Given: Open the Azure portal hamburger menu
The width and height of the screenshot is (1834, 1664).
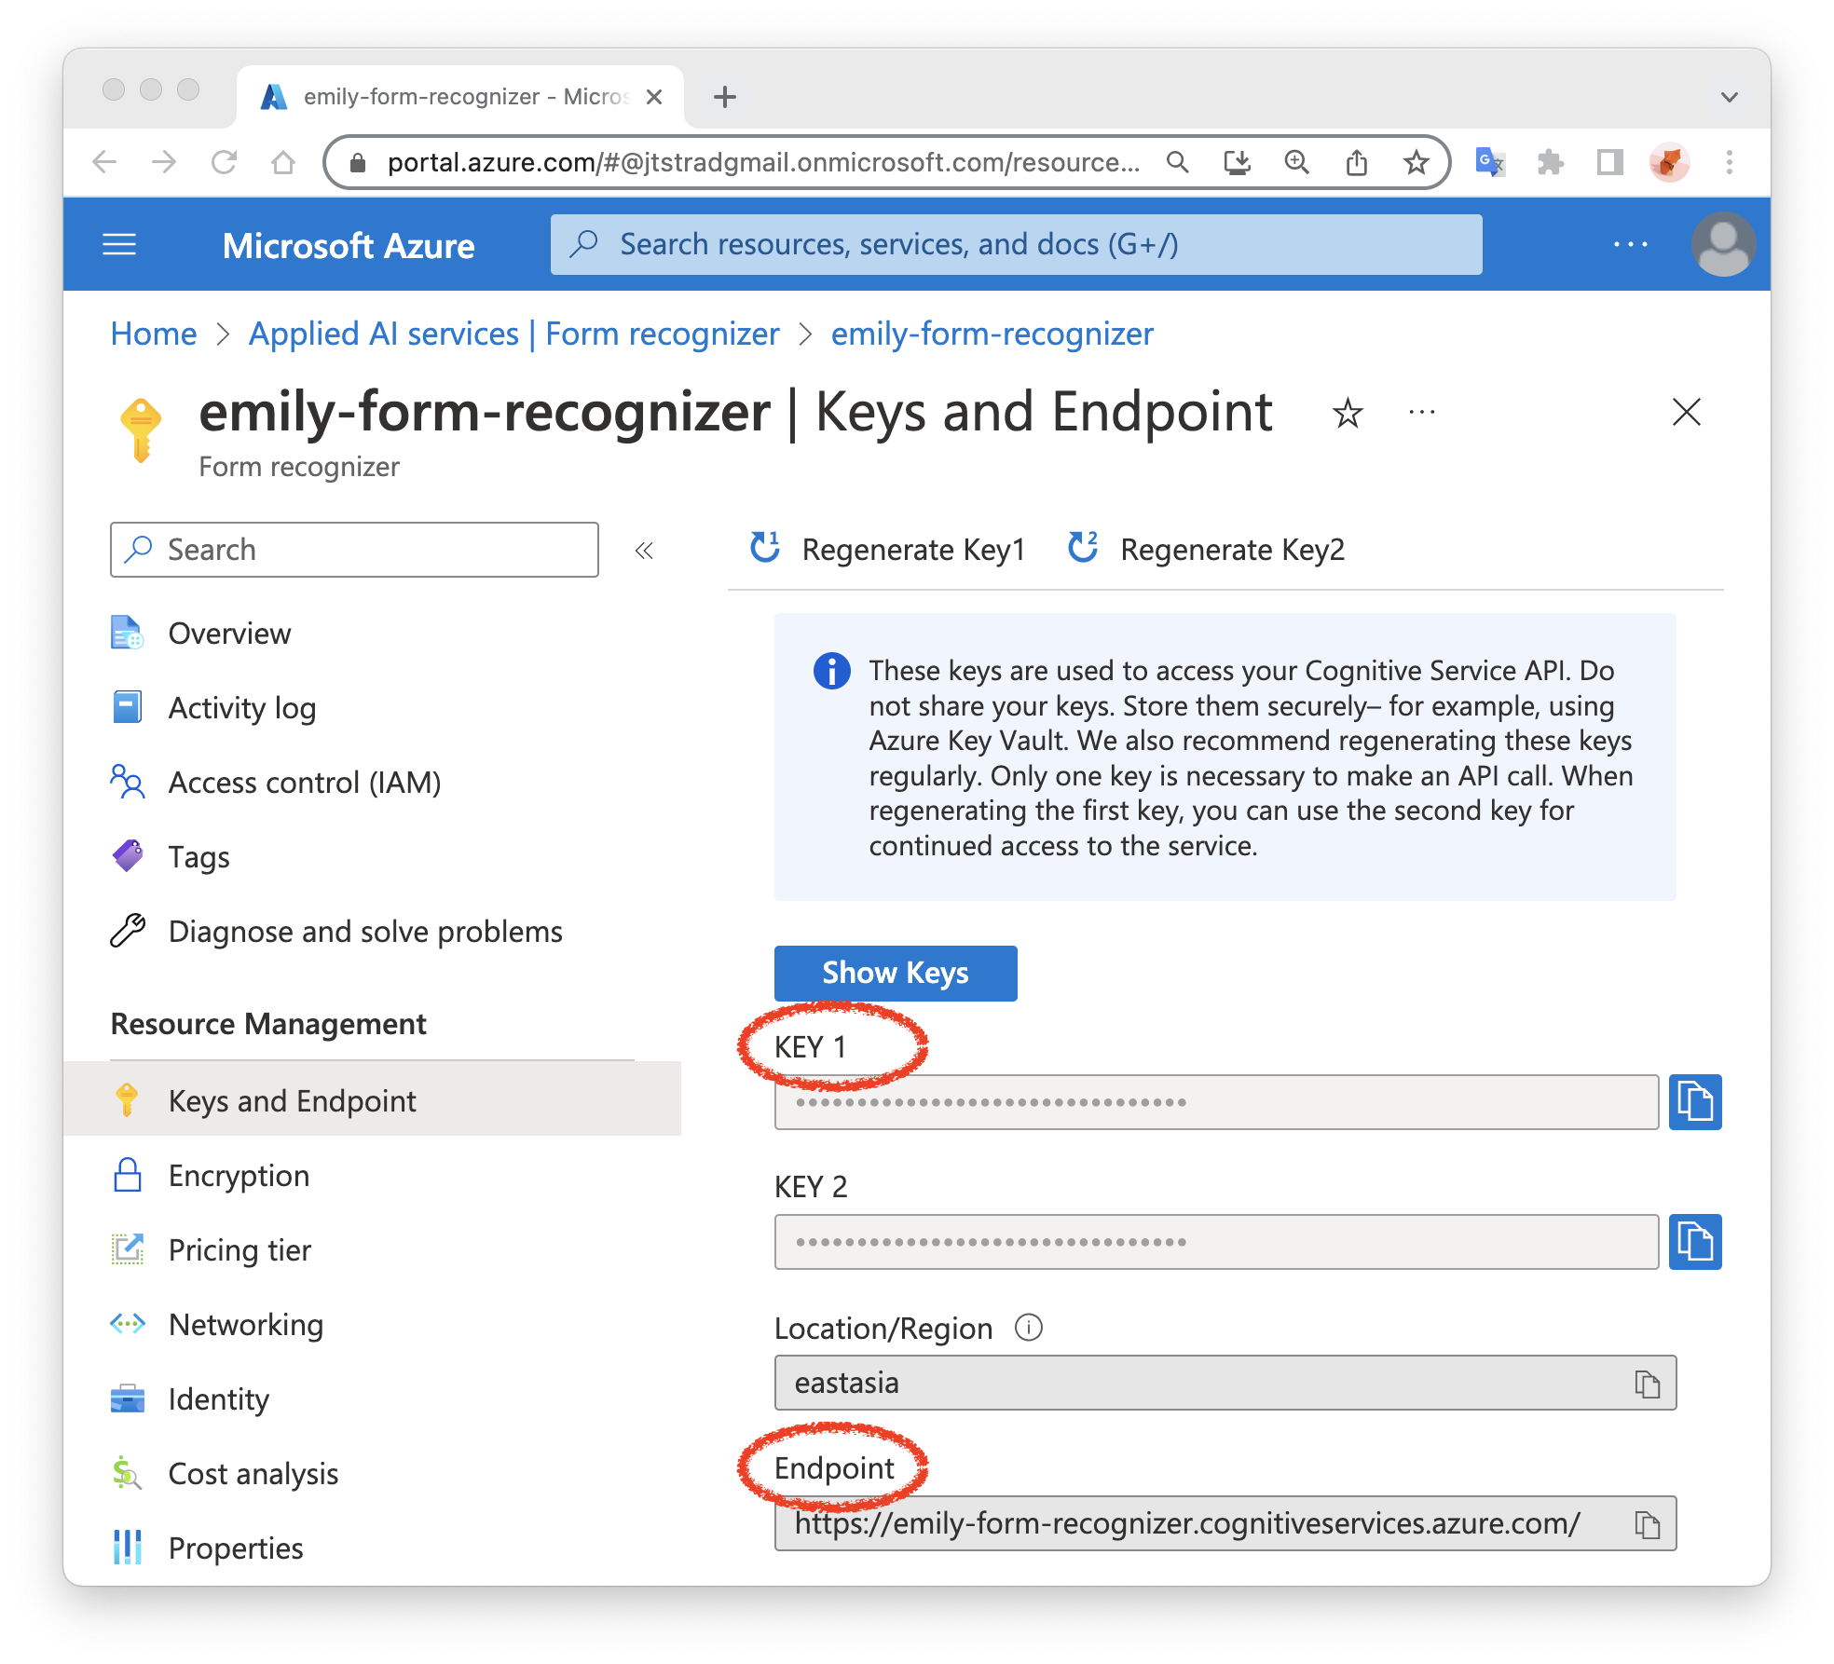Looking at the screenshot, I should click(x=119, y=245).
